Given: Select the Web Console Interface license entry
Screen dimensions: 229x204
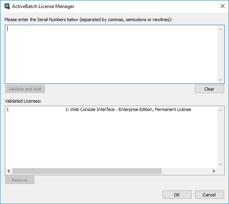Looking at the screenshot, I should pyautogui.click(x=128, y=109).
